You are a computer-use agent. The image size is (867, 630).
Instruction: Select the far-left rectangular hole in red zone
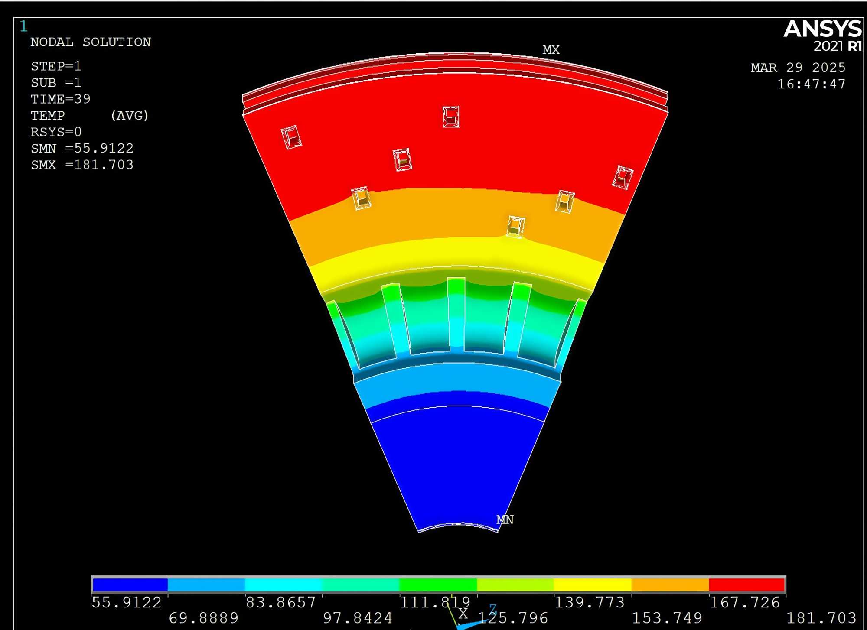tap(291, 137)
